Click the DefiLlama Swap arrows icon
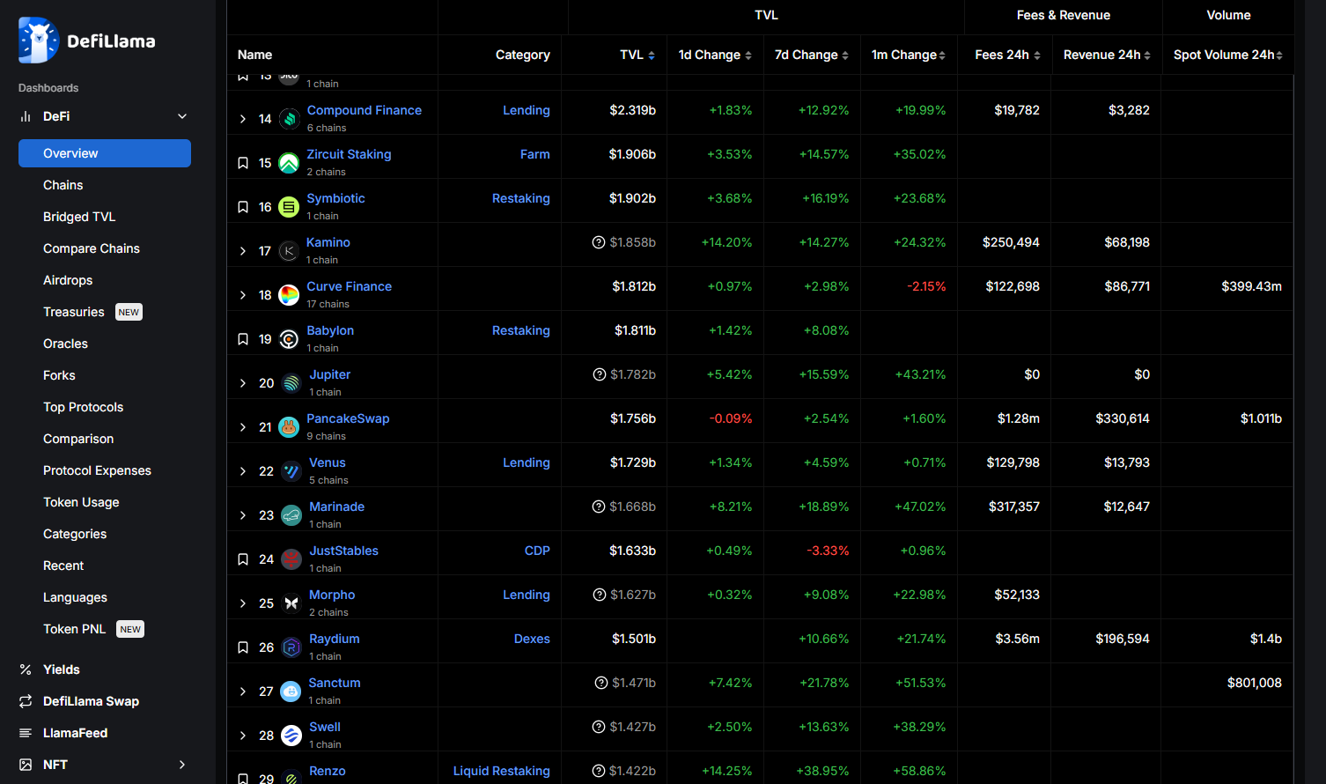 coord(26,701)
